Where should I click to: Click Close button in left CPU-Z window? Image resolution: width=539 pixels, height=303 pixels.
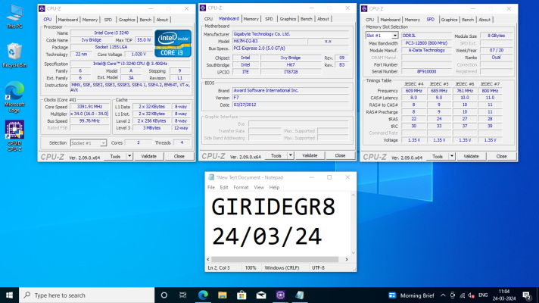[x=179, y=156]
